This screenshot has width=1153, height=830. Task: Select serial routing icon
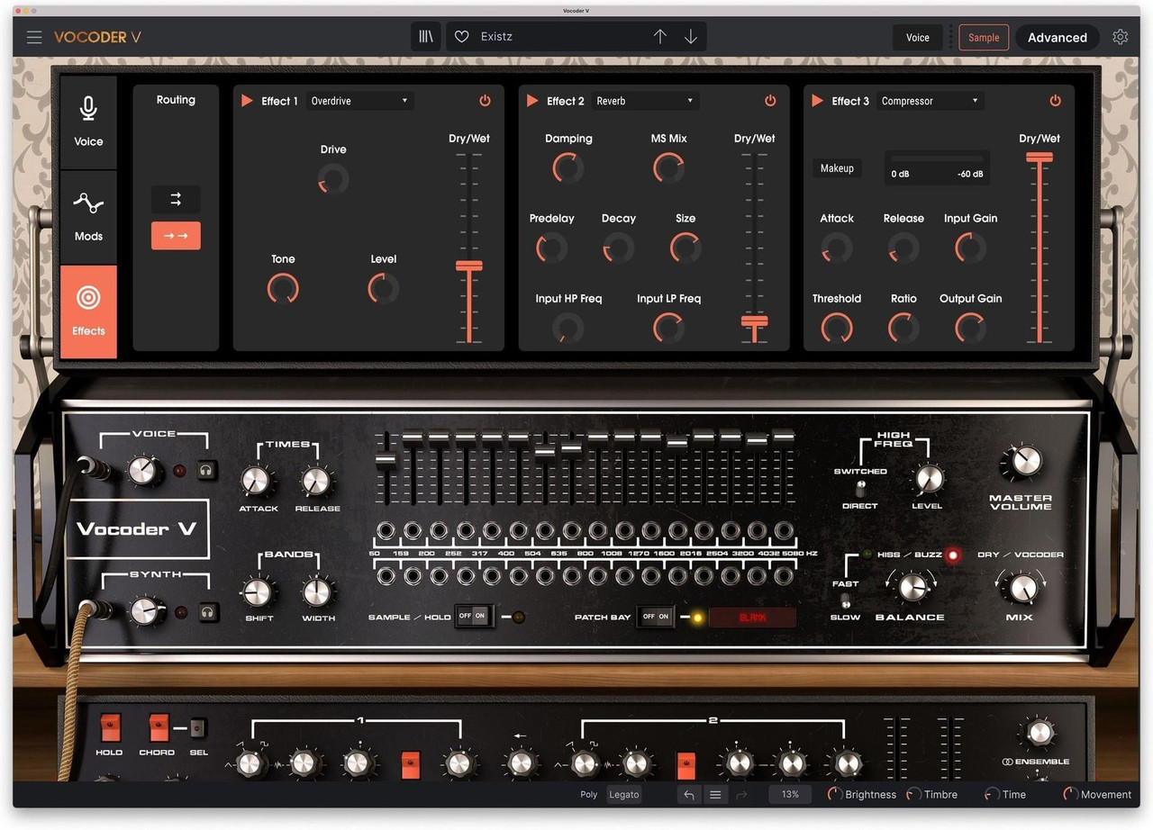(176, 235)
